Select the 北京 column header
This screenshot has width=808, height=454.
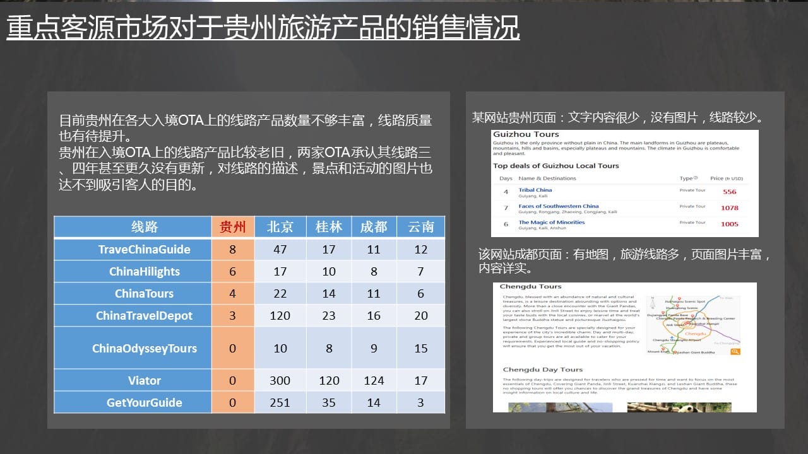point(280,227)
